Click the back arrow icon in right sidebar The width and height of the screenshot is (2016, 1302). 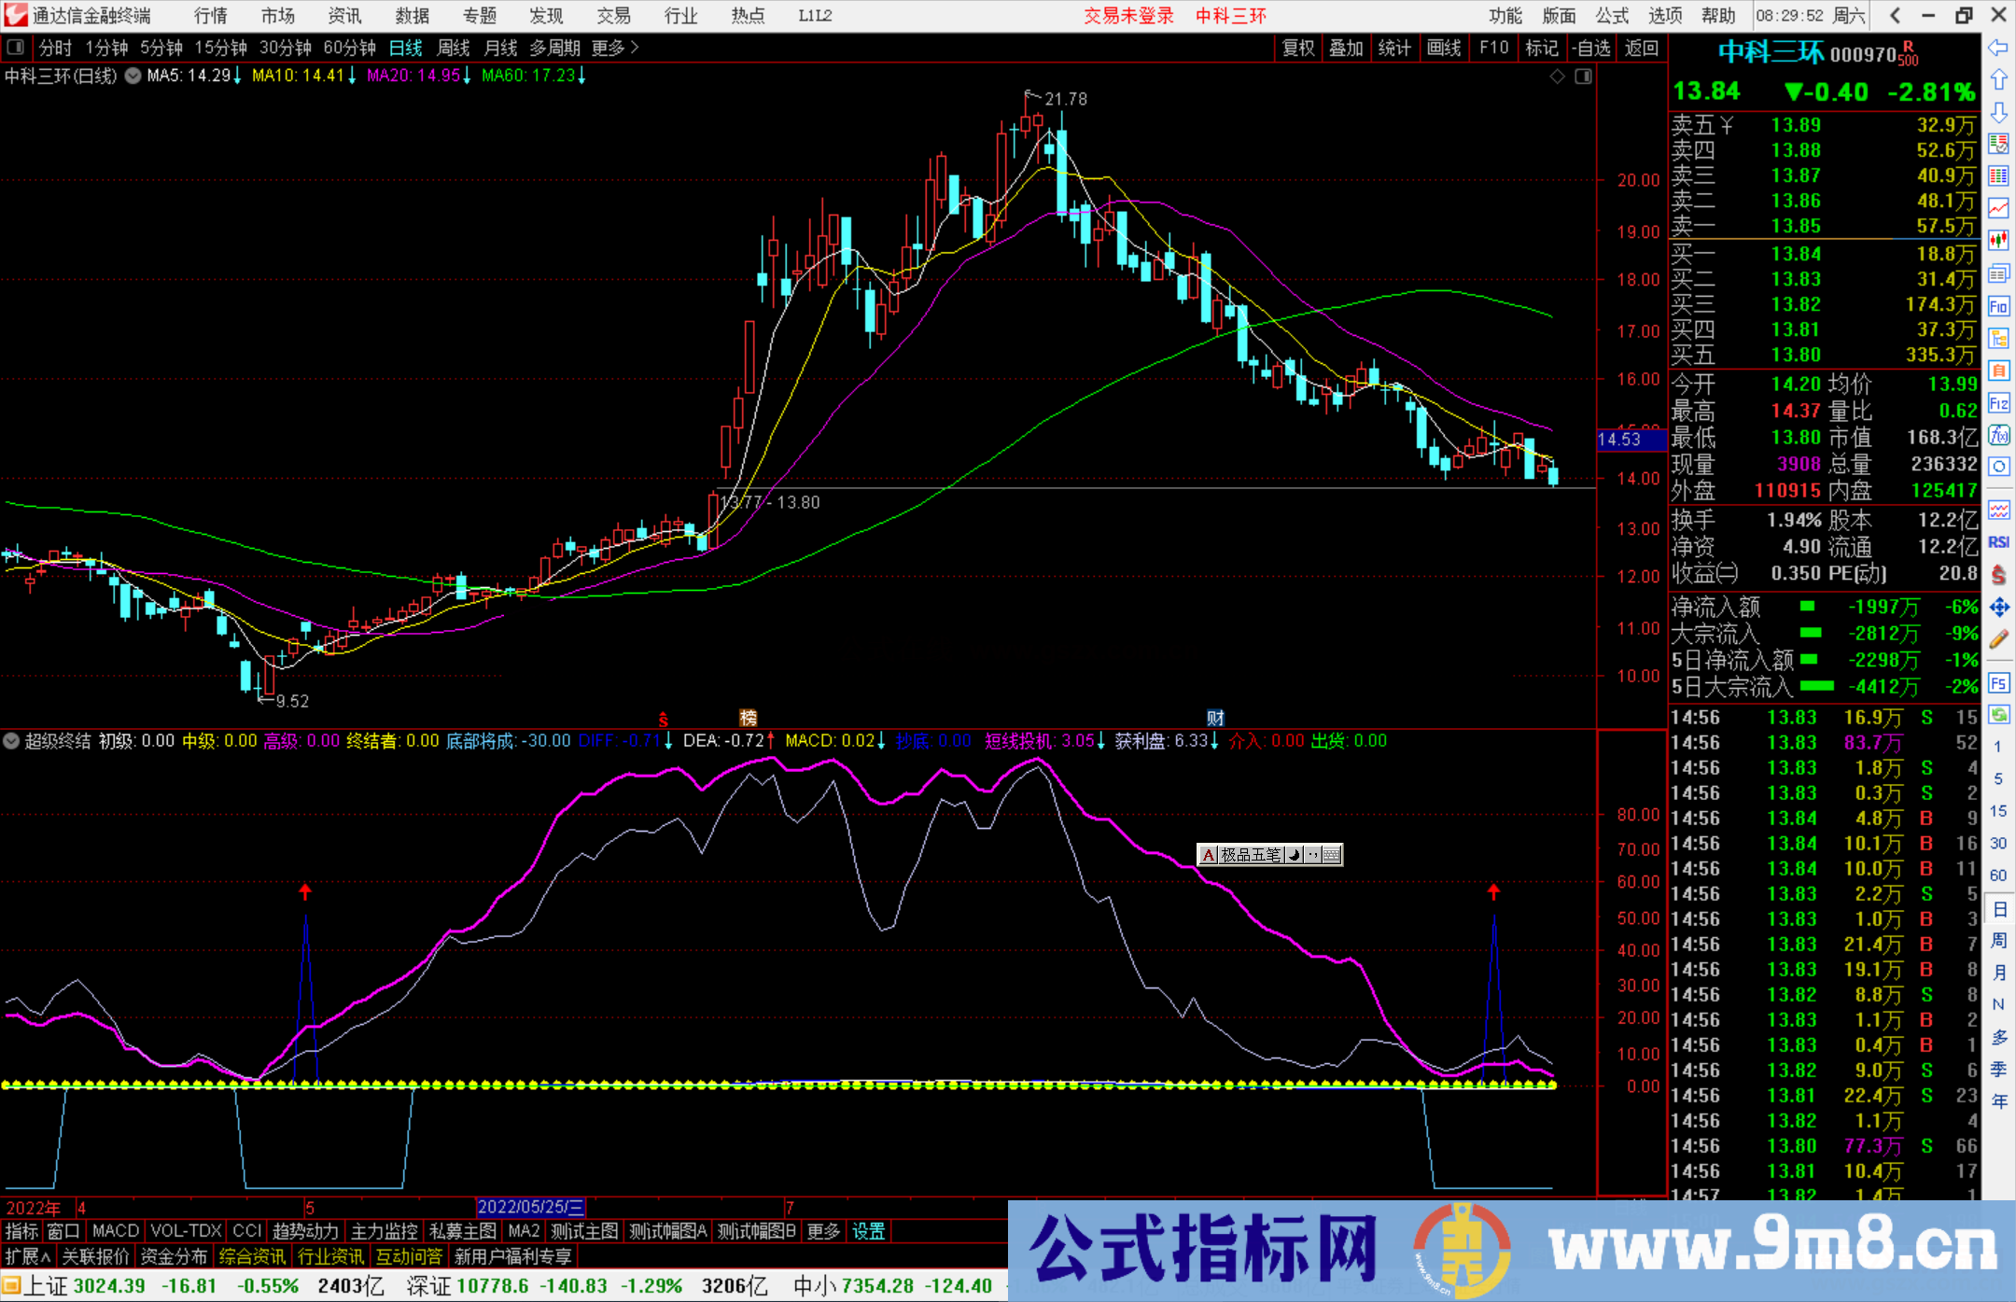point(1998,48)
